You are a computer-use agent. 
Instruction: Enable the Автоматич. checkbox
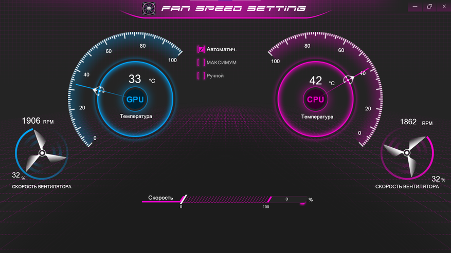pos(201,49)
